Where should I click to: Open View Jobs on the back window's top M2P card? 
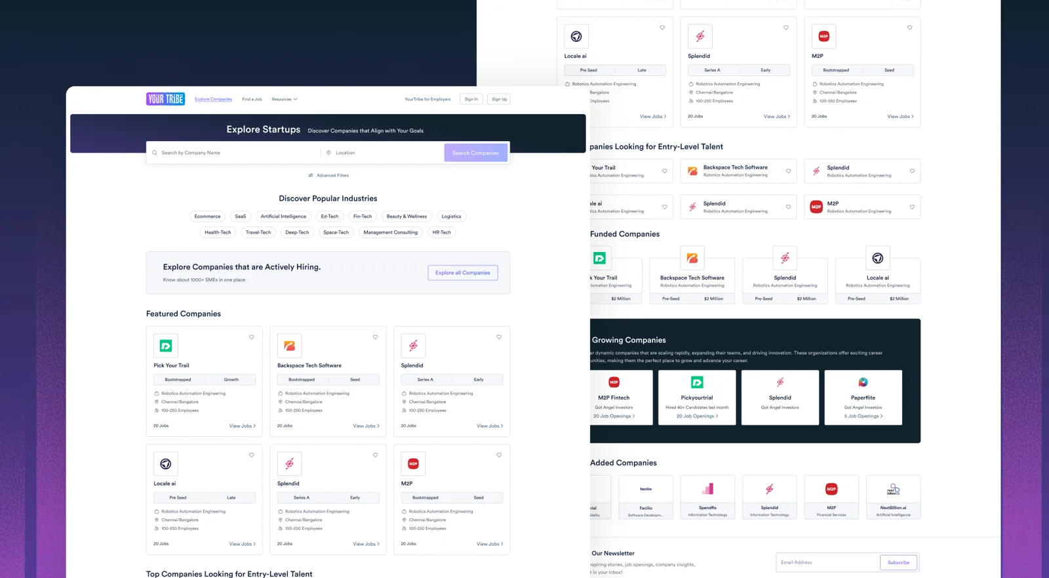(x=901, y=116)
